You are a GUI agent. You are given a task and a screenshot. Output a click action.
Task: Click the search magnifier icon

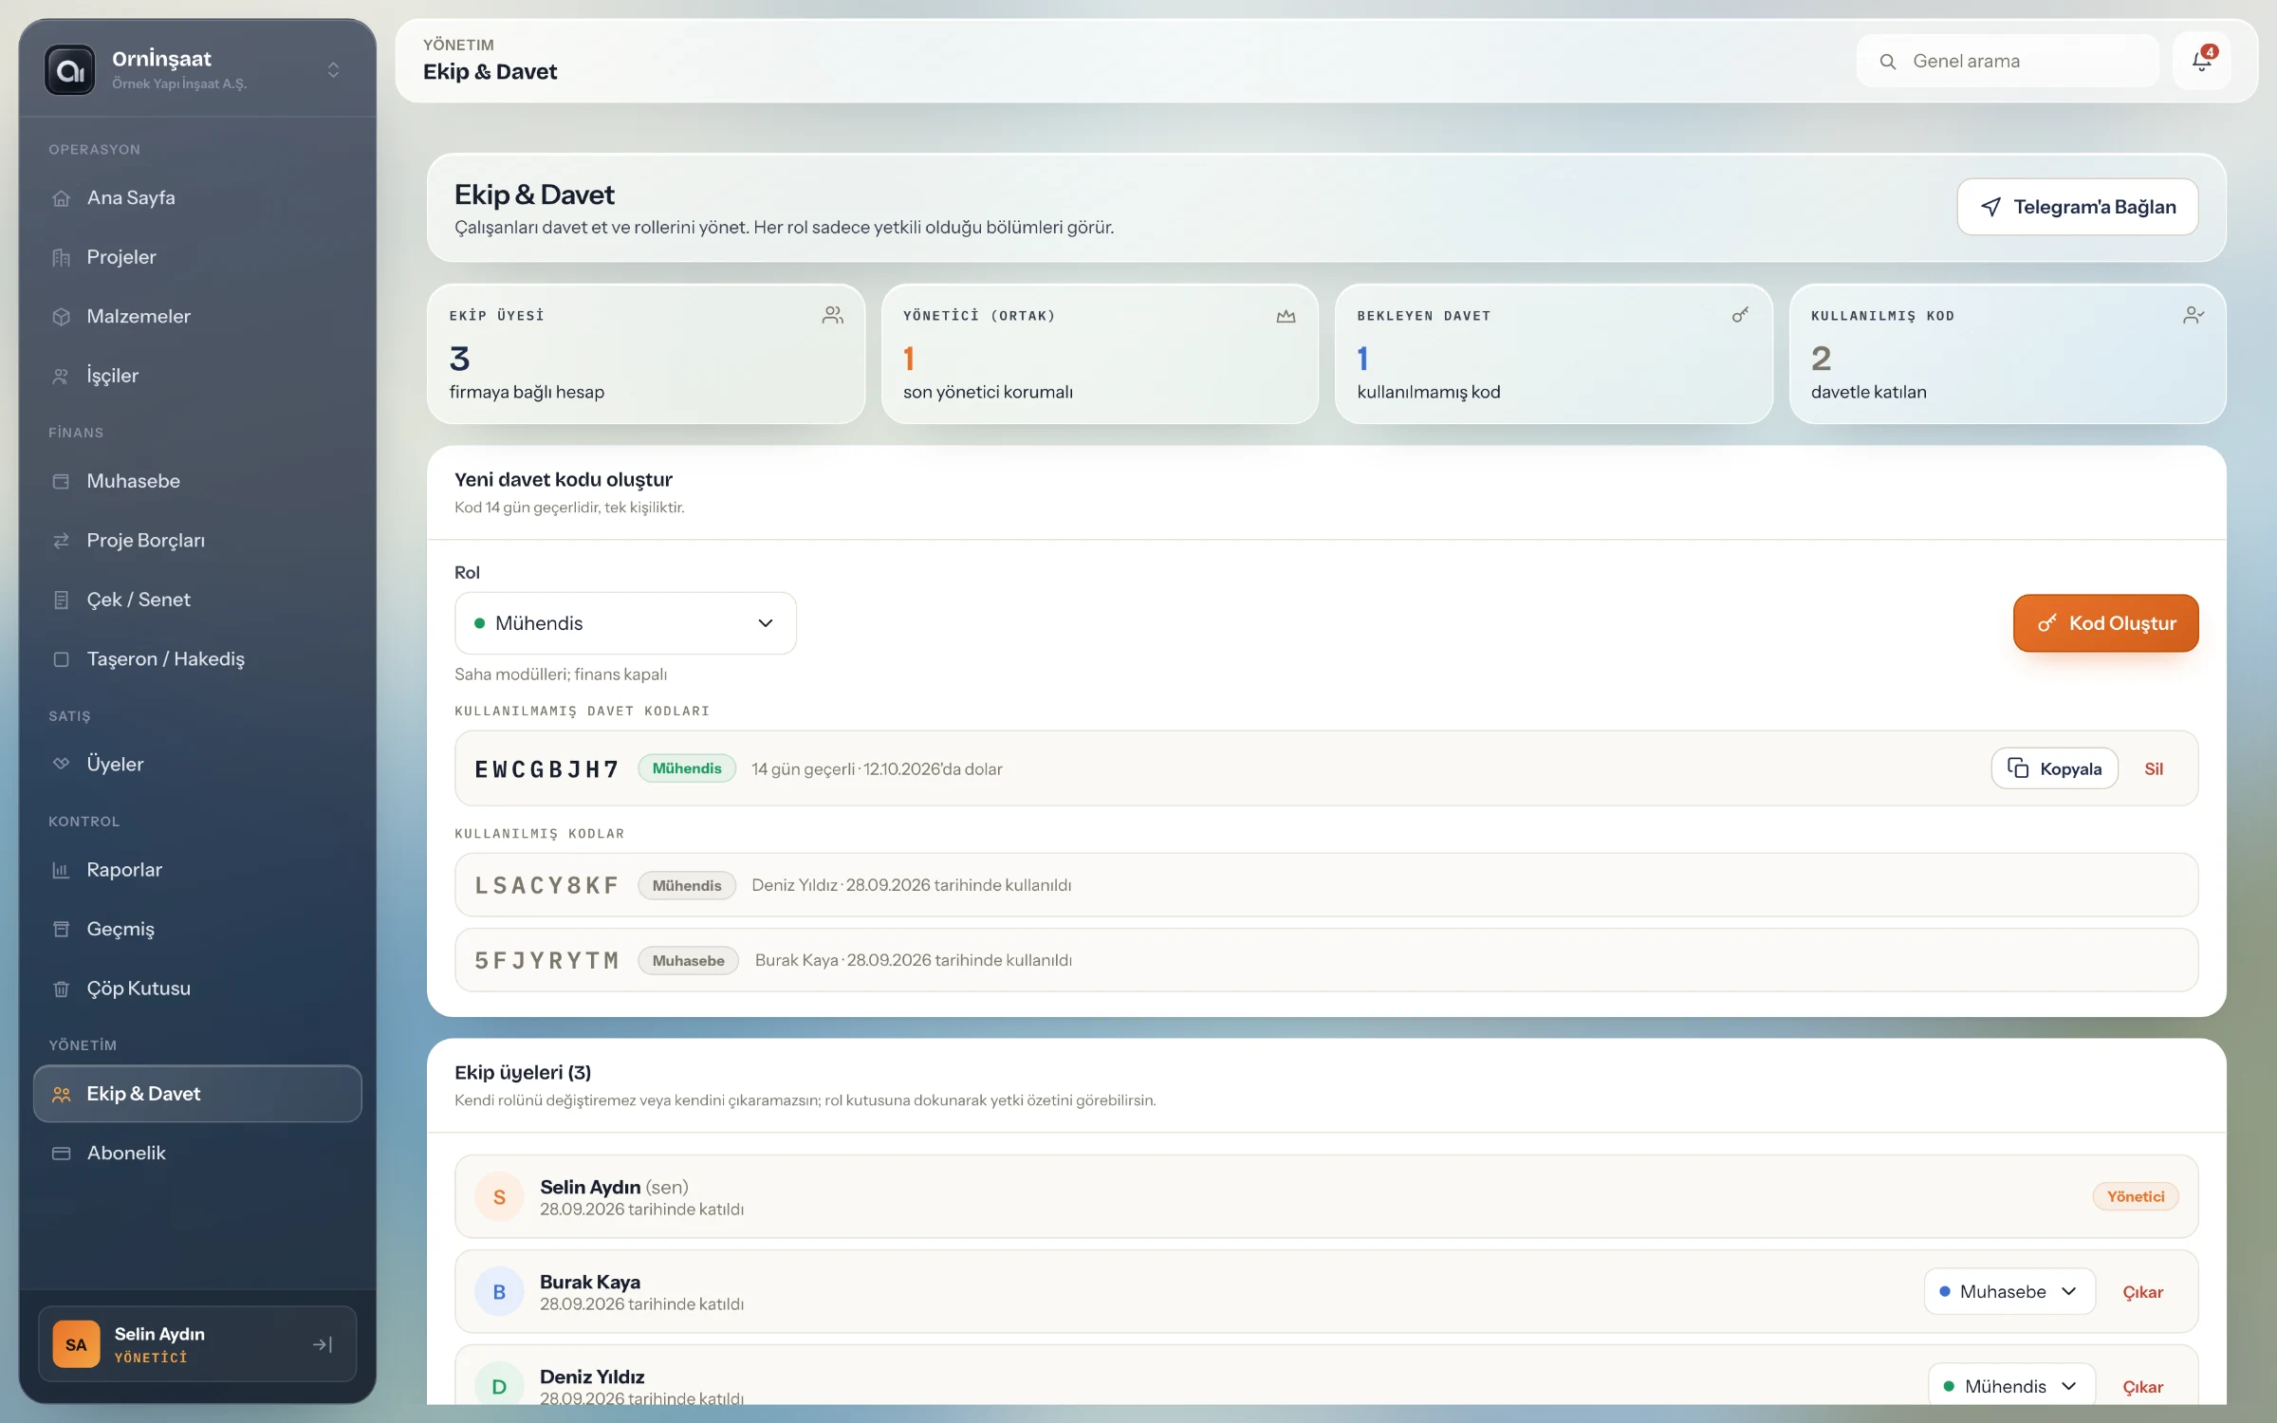point(1888,62)
